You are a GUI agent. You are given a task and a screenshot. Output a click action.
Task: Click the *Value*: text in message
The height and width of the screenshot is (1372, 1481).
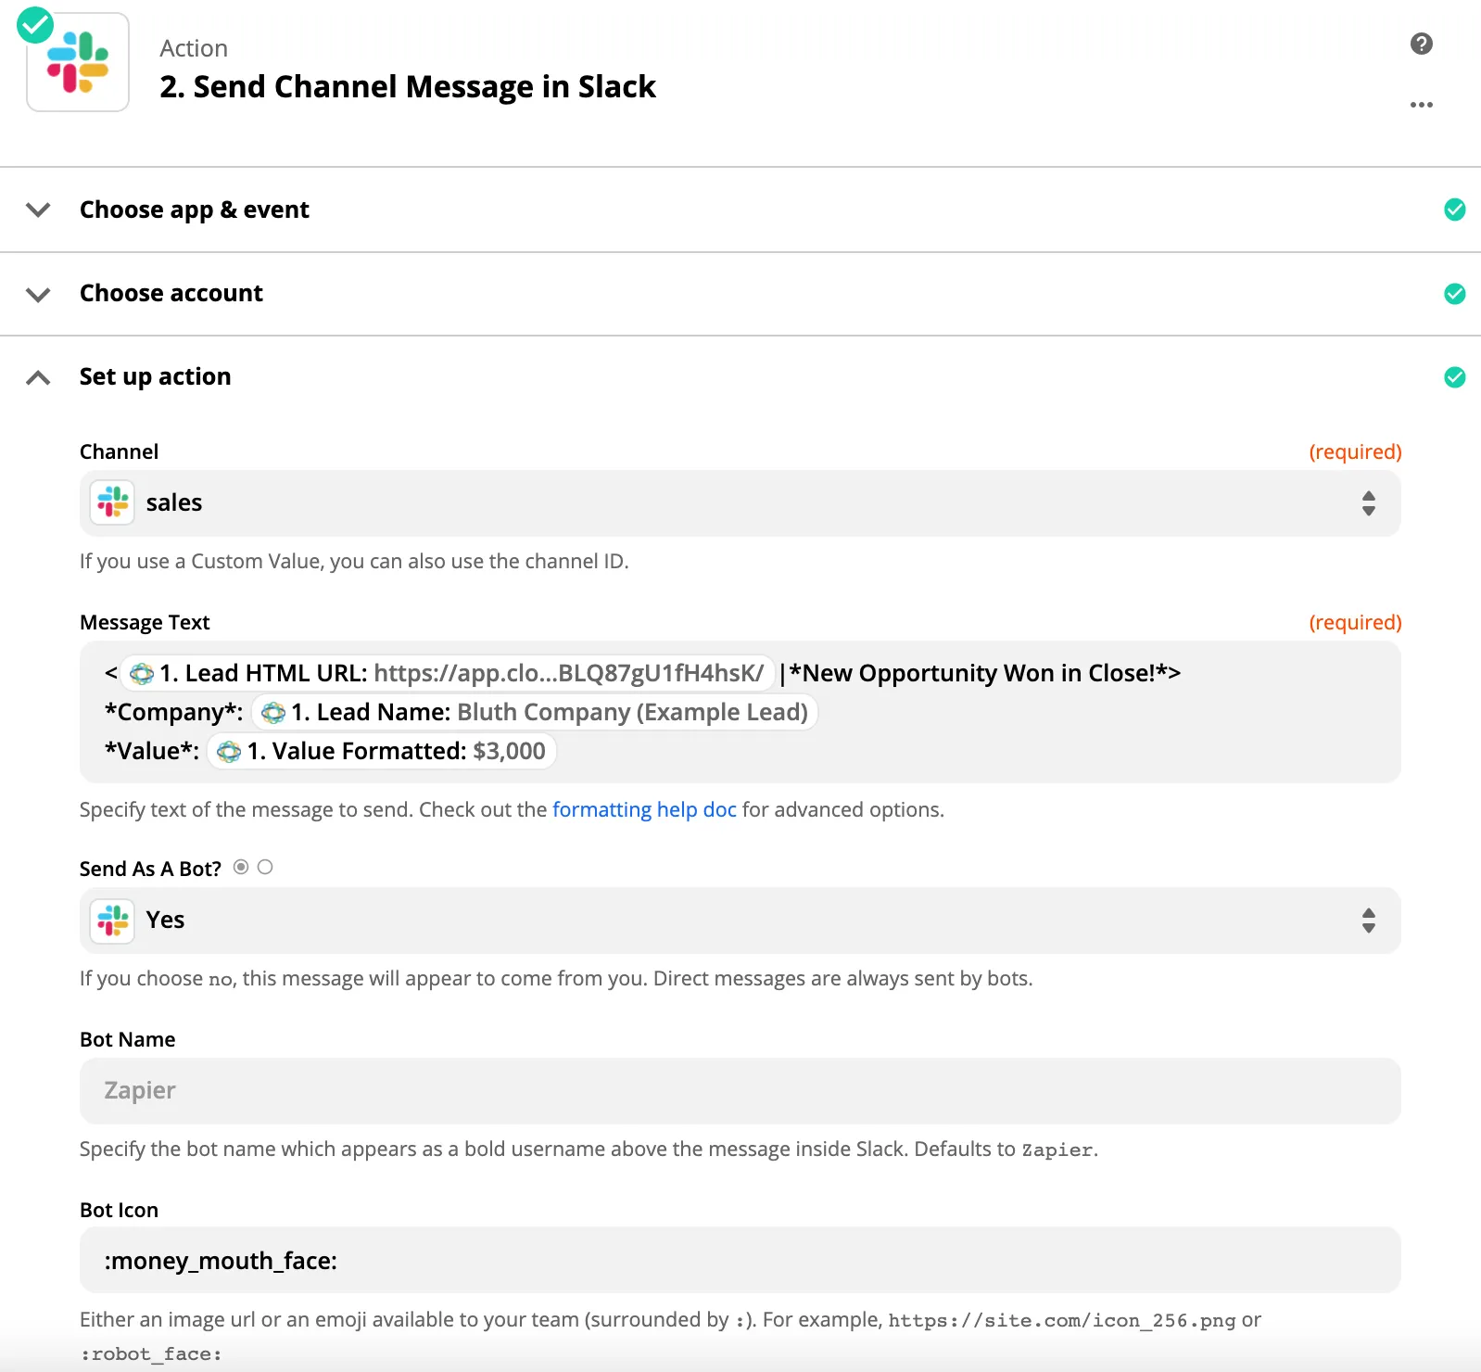(x=152, y=751)
